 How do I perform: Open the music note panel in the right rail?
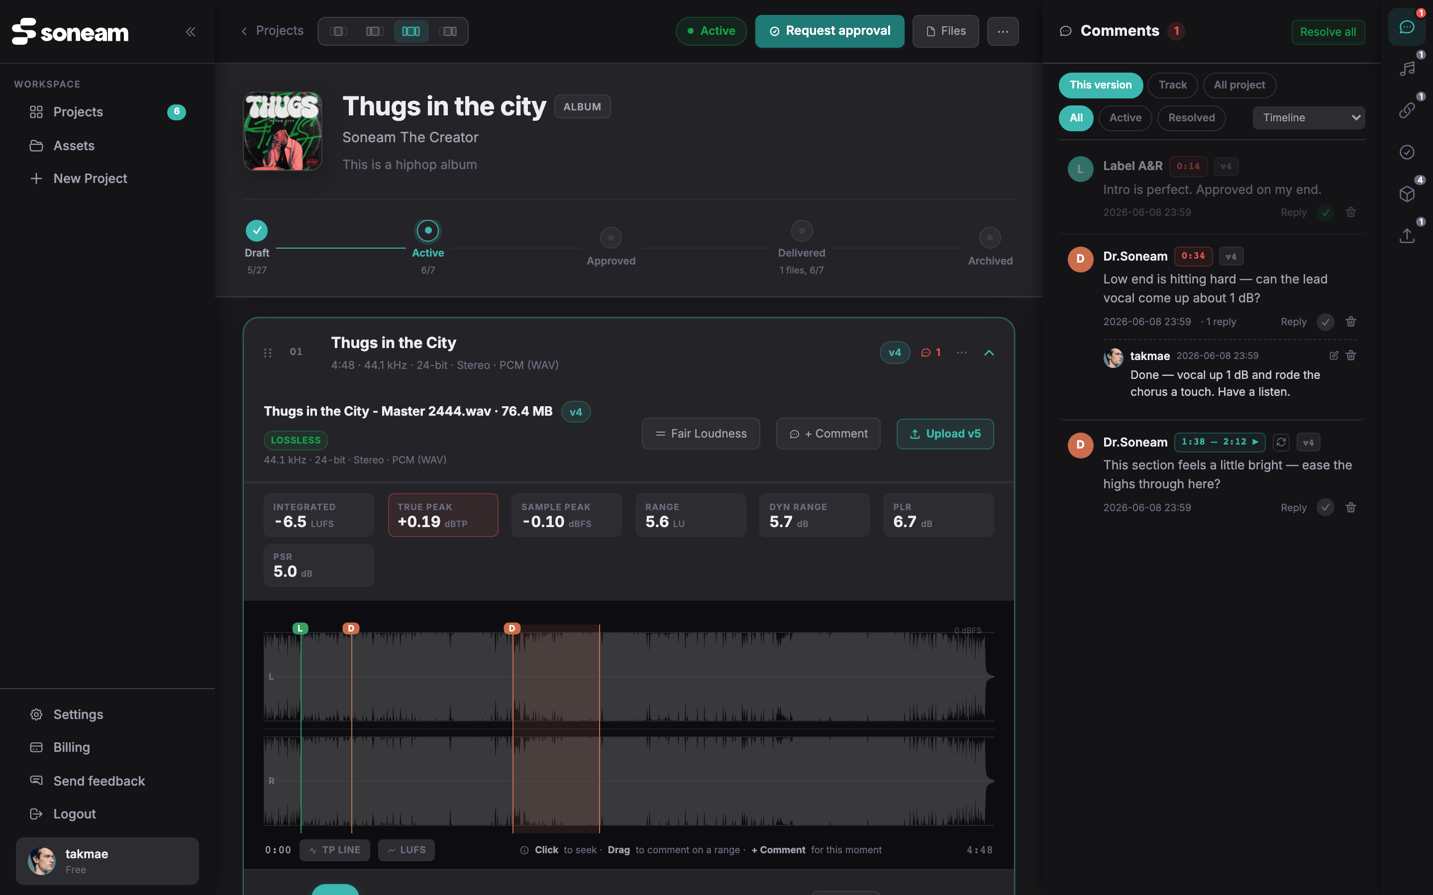coord(1407,69)
